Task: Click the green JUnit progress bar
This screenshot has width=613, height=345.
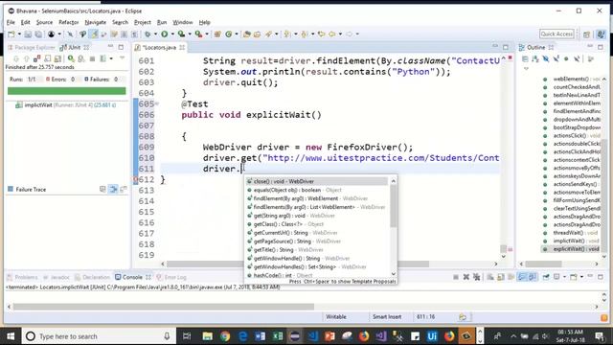Action: (x=66, y=91)
